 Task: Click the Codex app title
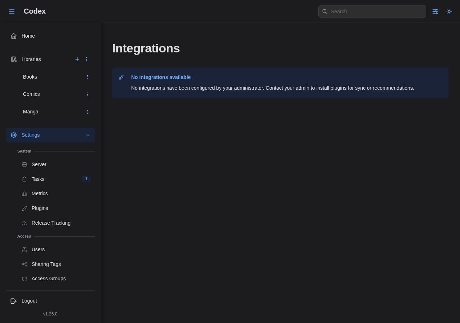[x=34, y=11]
